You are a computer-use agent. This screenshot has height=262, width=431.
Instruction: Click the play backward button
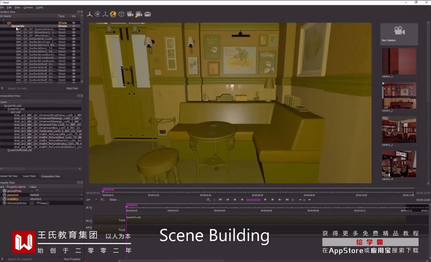coord(242,200)
